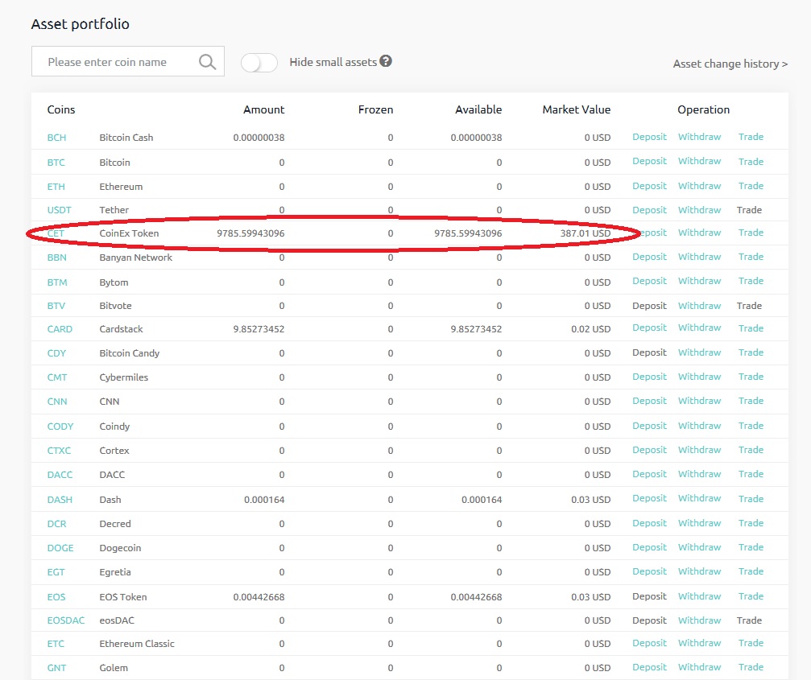
Task: Click Deposit for Banyan Network
Action: point(649,257)
